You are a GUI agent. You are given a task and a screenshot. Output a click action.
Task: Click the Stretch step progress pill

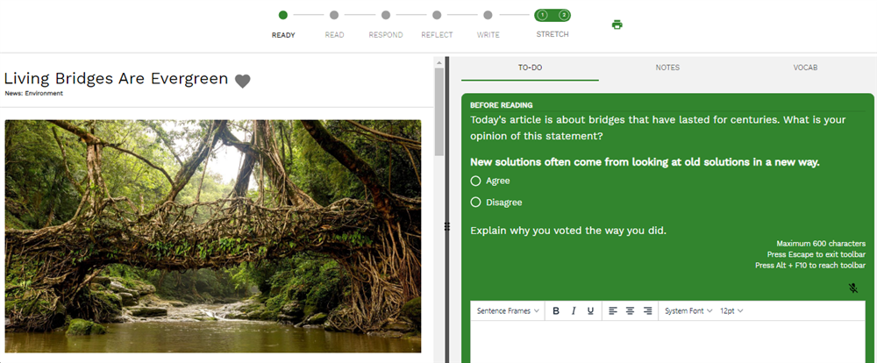pyautogui.click(x=553, y=16)
